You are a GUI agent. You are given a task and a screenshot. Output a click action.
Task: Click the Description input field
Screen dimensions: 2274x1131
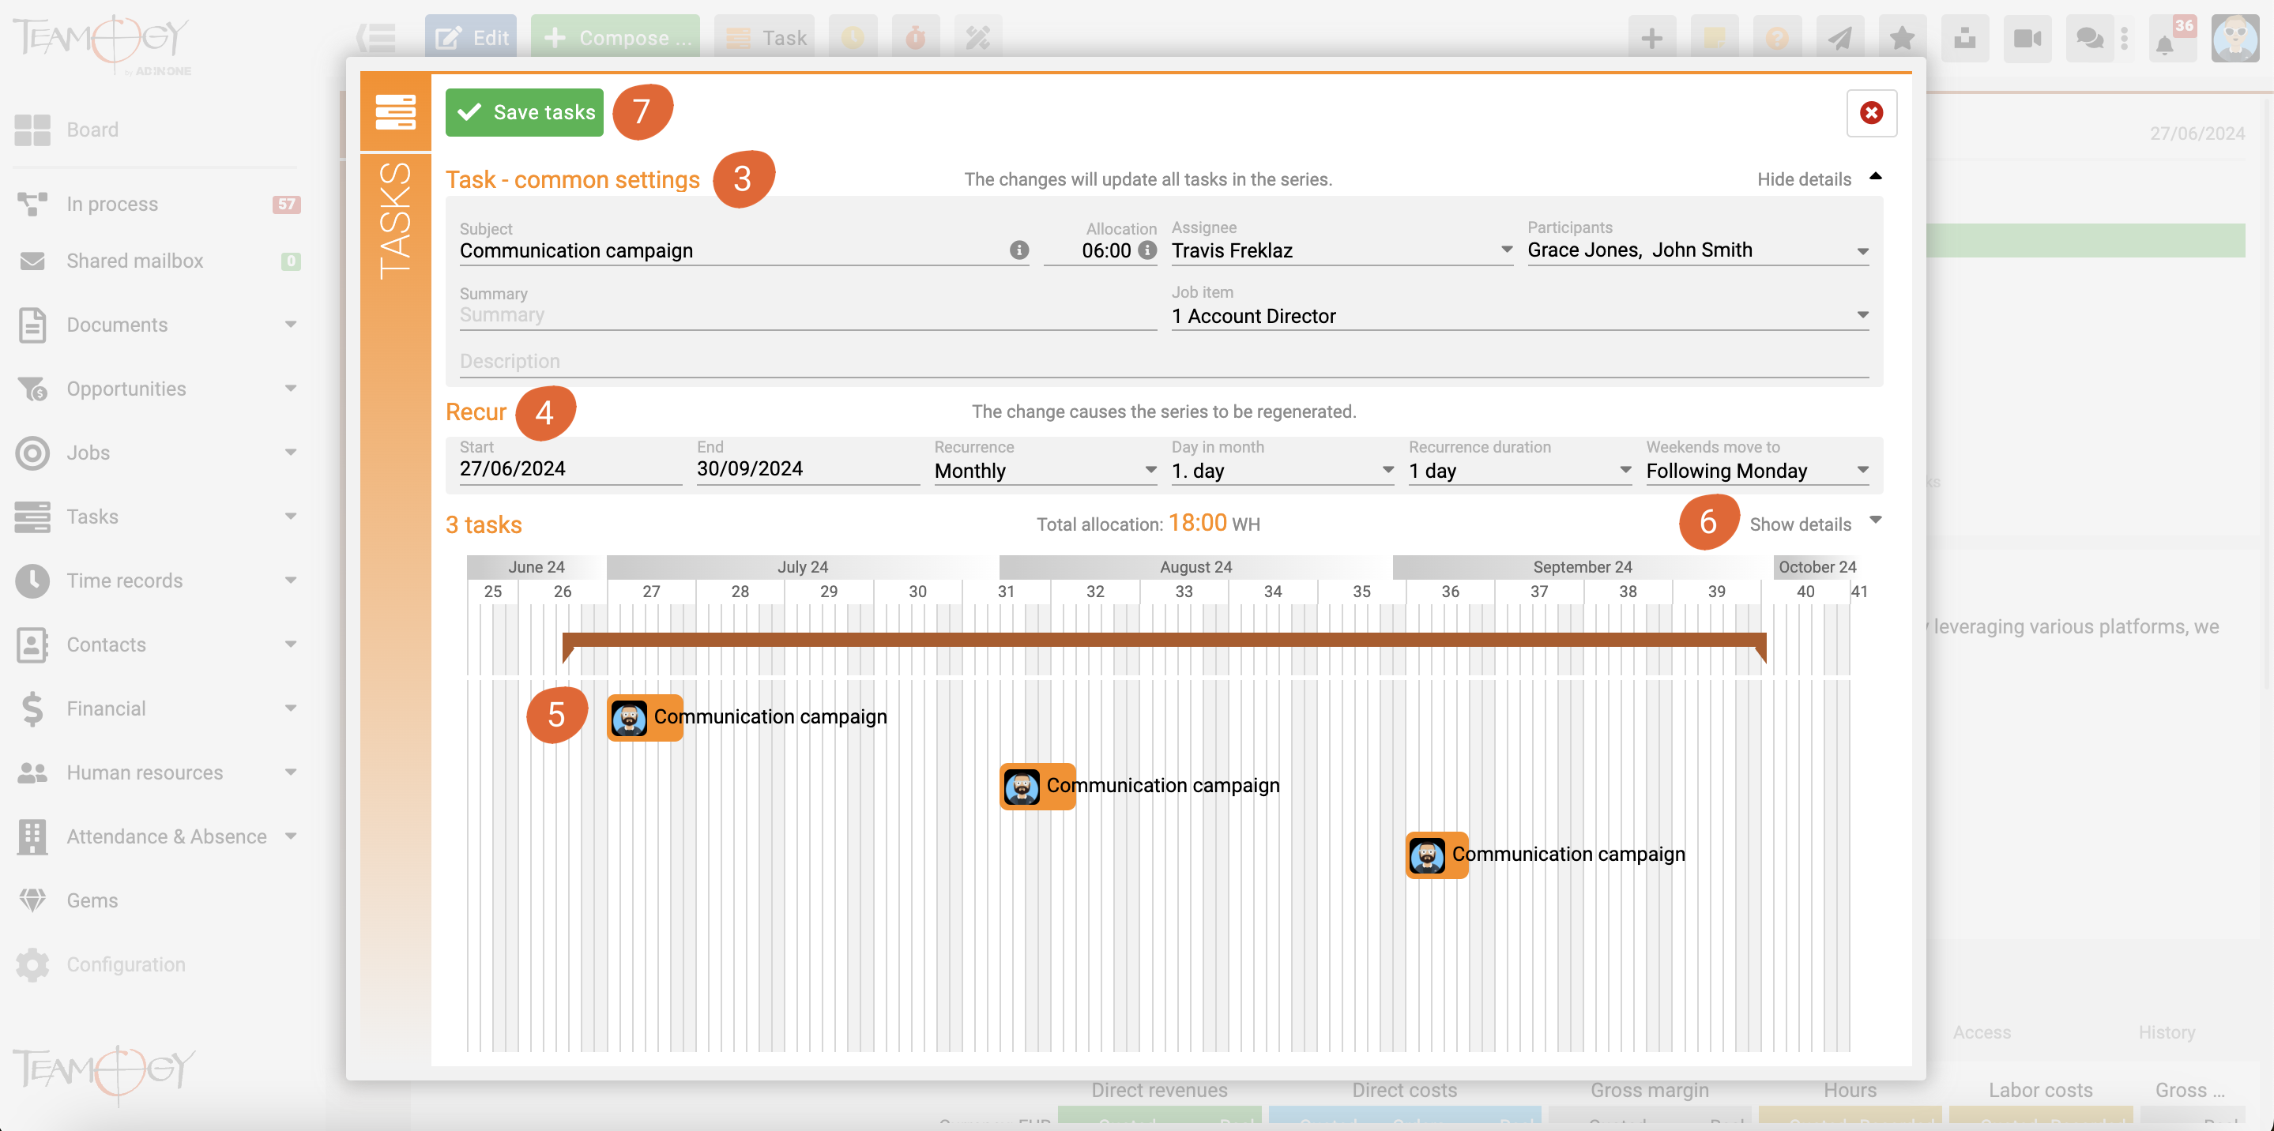[1165, 362]
